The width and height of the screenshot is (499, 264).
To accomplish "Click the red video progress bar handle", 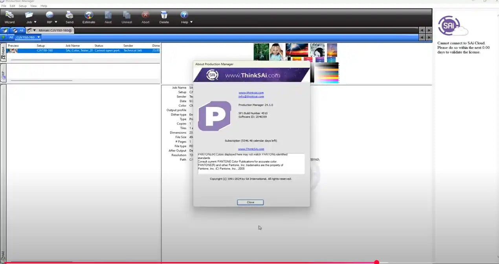I will pos(376,262).
